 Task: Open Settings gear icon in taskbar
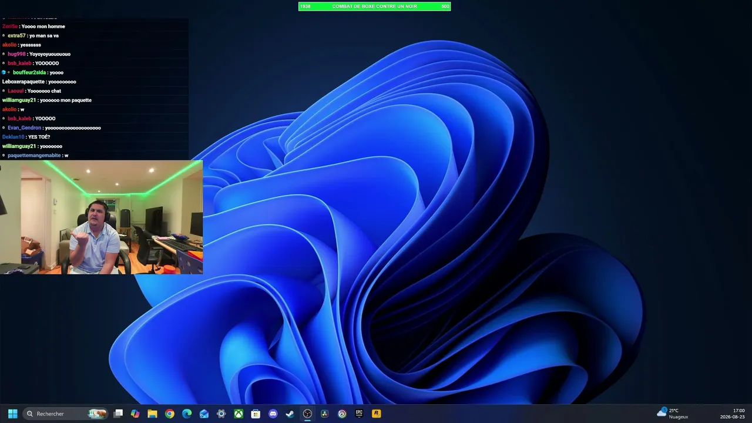[x=221, y=414]
